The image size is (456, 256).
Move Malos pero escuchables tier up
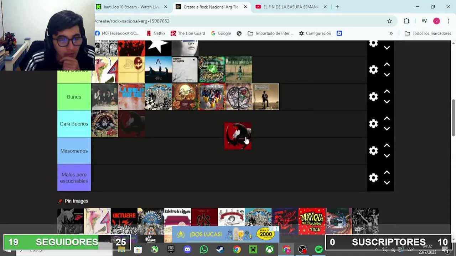point(387,173)
